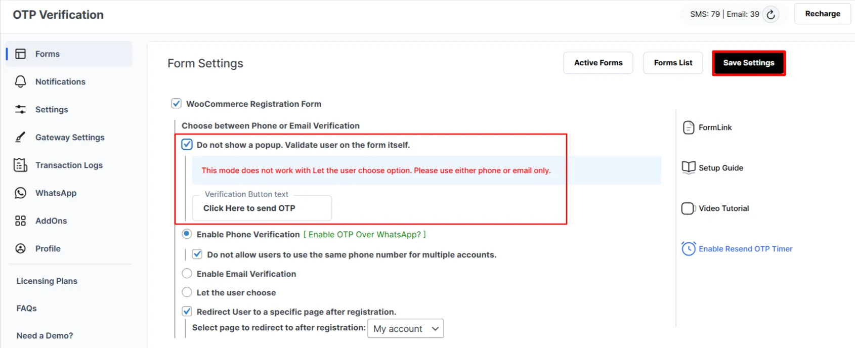The height and width of the screenshot is (348, 855).
Task: Click the Gateway Settings pen icon
Action: tap(20, 137)
